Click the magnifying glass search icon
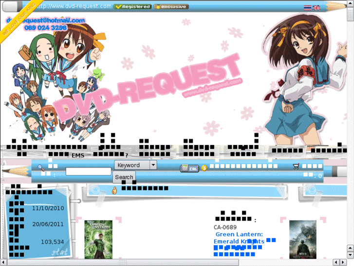This screenshot has width=354, height=266. pos(41,167)
